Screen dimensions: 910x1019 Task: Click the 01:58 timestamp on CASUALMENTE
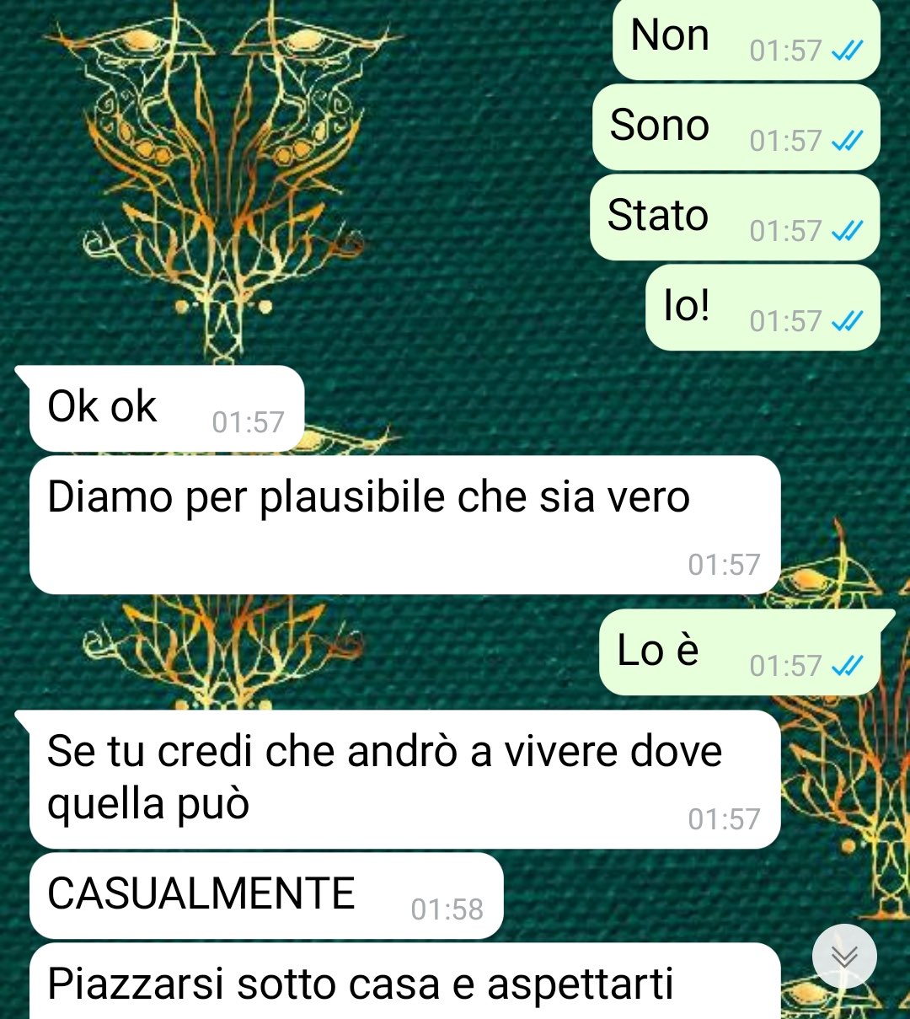coord(447,910)
